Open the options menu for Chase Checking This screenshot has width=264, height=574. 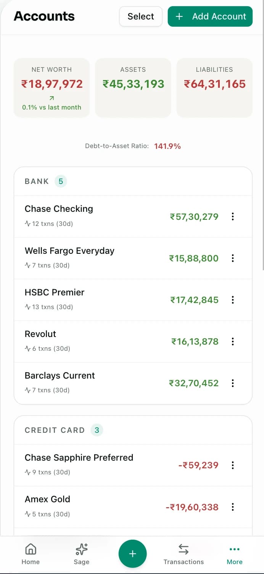tap(233, 216)
